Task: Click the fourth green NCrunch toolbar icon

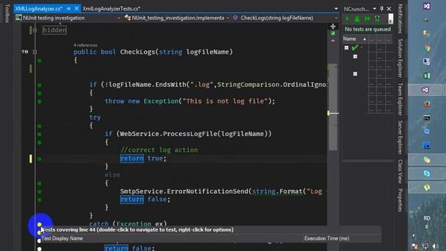Action: [x=377, y=19]
